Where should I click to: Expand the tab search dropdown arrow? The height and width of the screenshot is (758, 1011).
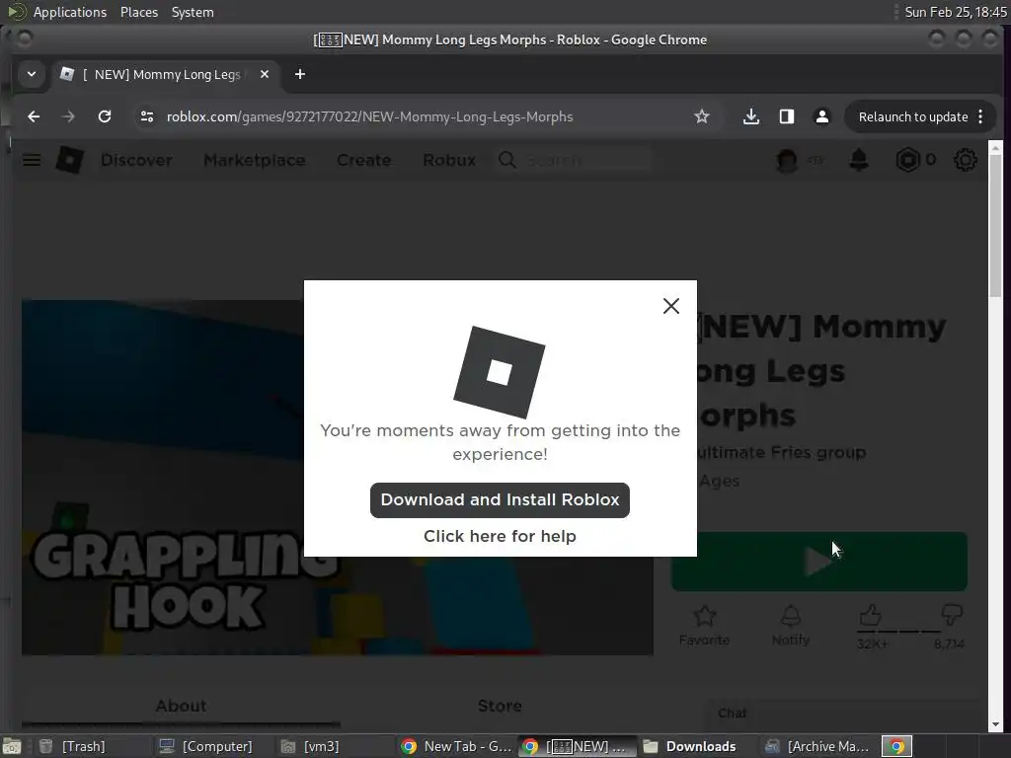point(31,74)
